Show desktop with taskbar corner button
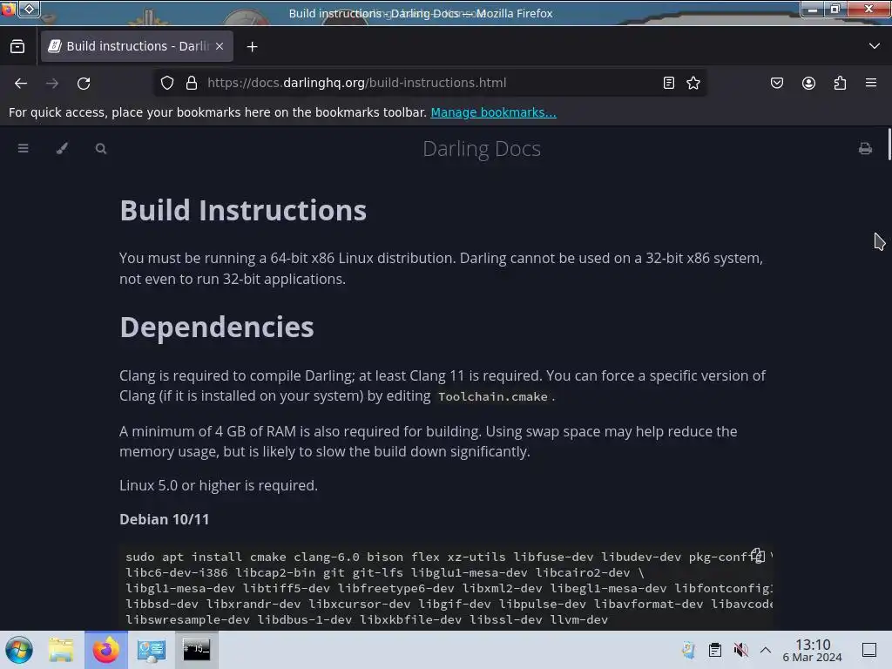Image resolution: width=892 pixels, height=669 pixels. (x=869, y=650)
